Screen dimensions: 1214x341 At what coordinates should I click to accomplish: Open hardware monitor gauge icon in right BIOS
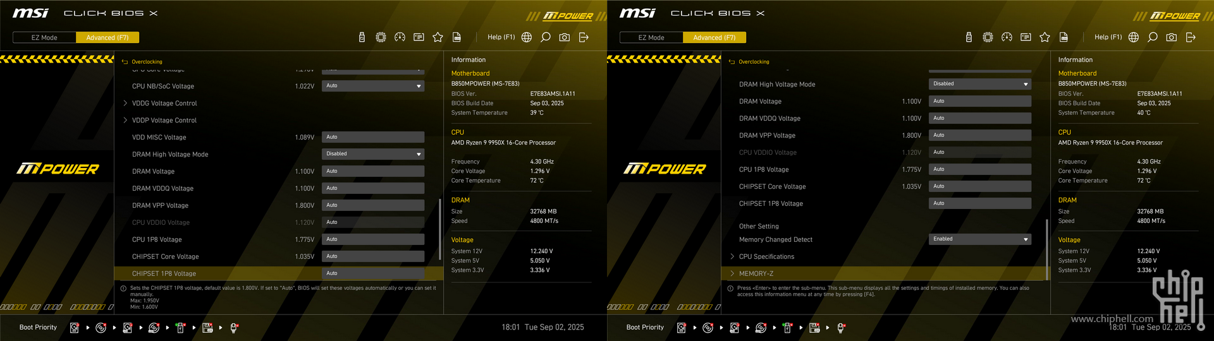coord(1007,37)
